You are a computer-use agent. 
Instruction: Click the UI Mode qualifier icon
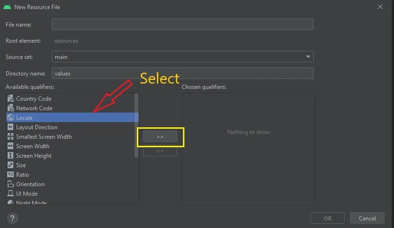click(10, 193)
